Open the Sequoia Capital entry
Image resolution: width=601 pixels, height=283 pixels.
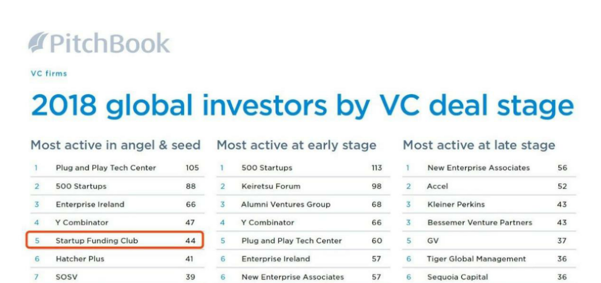coord(457,277)
